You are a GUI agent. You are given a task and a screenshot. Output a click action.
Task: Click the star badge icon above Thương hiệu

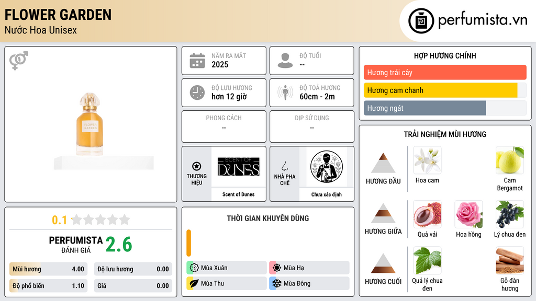(x=197, y=166)
